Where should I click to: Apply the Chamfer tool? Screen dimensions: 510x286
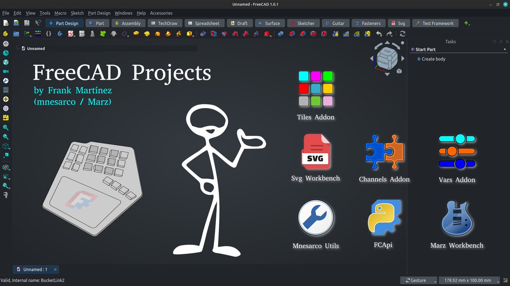[x=303, y=34]
